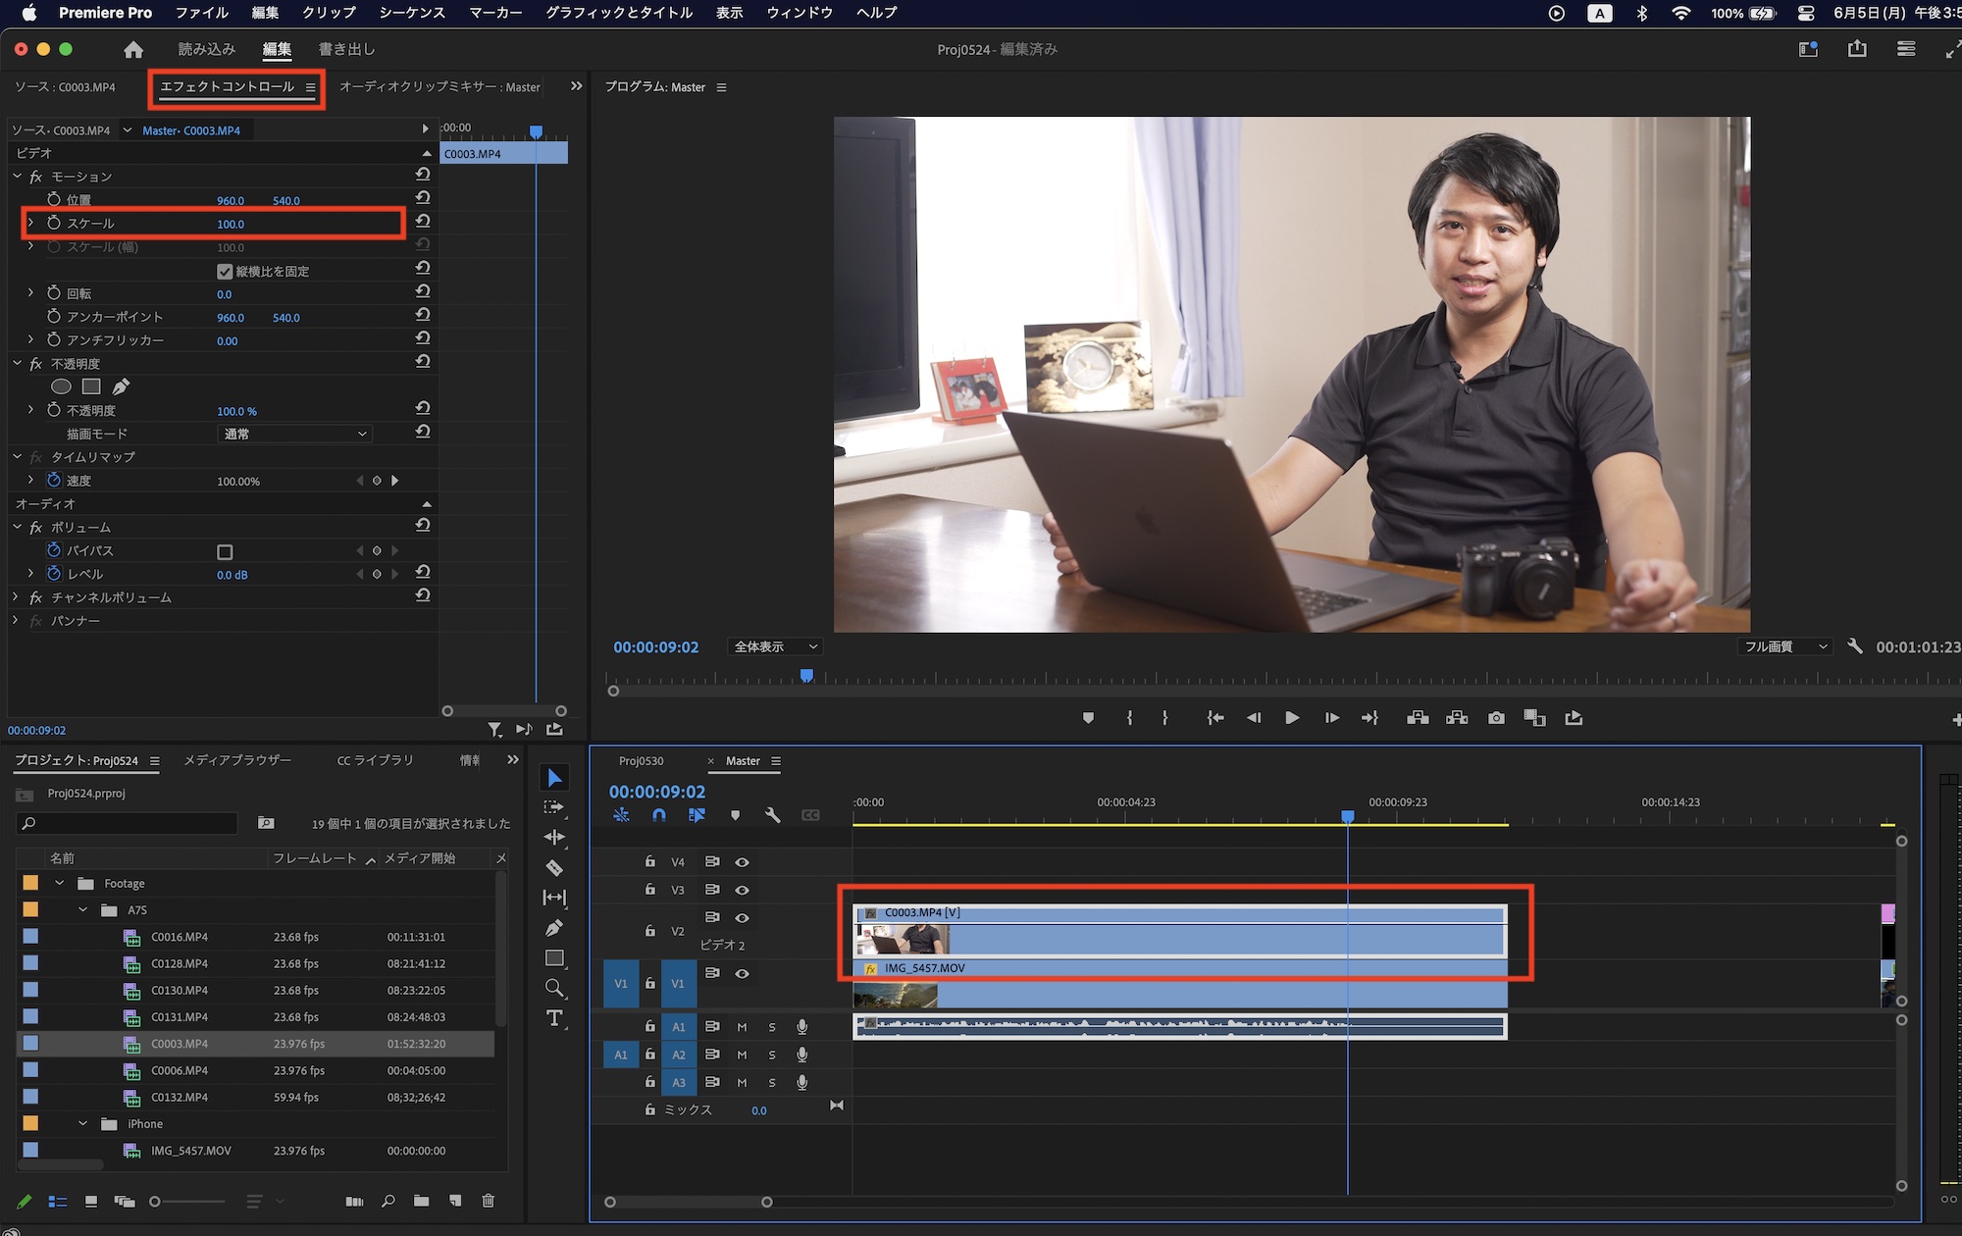Click the New Bin folder icon
The image size is (1962, 1236).
pyautogui.click(x=421, y=1201)
